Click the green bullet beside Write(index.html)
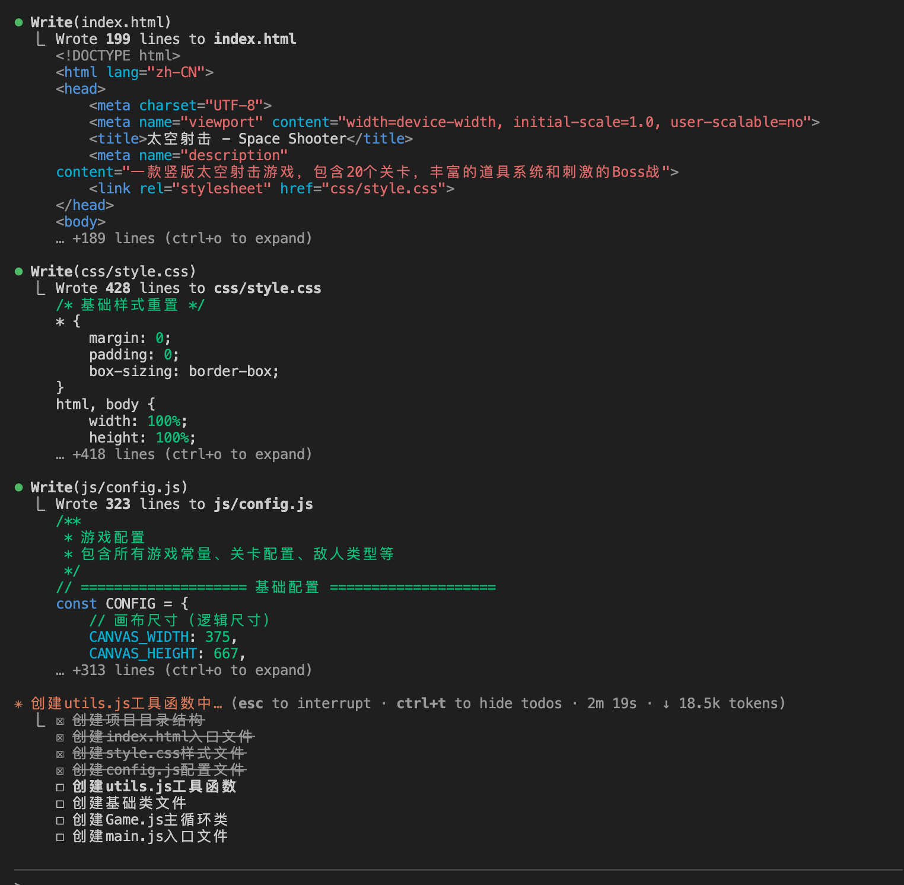 point(18,23)
